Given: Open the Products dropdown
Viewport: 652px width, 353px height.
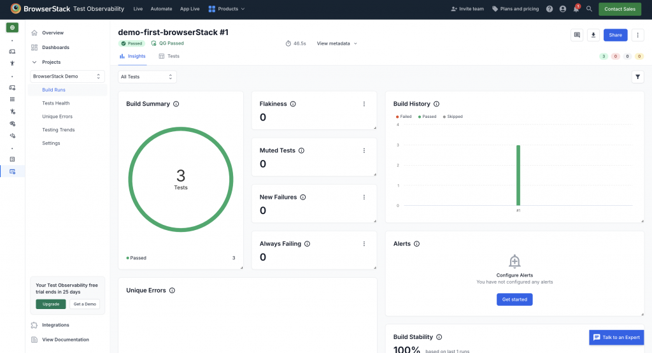Looking at the screenshot, I should pyautogui.click(x=227, y=9).
